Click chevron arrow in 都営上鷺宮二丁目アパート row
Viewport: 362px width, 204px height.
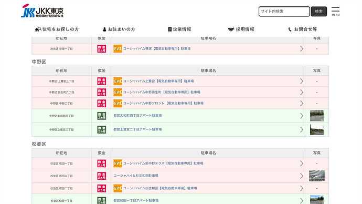[x=302, y=129]
